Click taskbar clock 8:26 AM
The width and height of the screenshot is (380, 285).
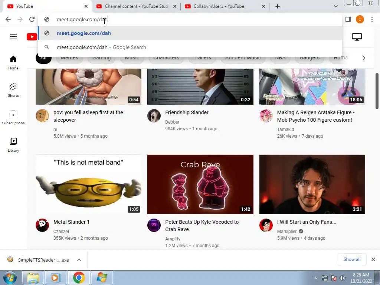tap(361, 278)
